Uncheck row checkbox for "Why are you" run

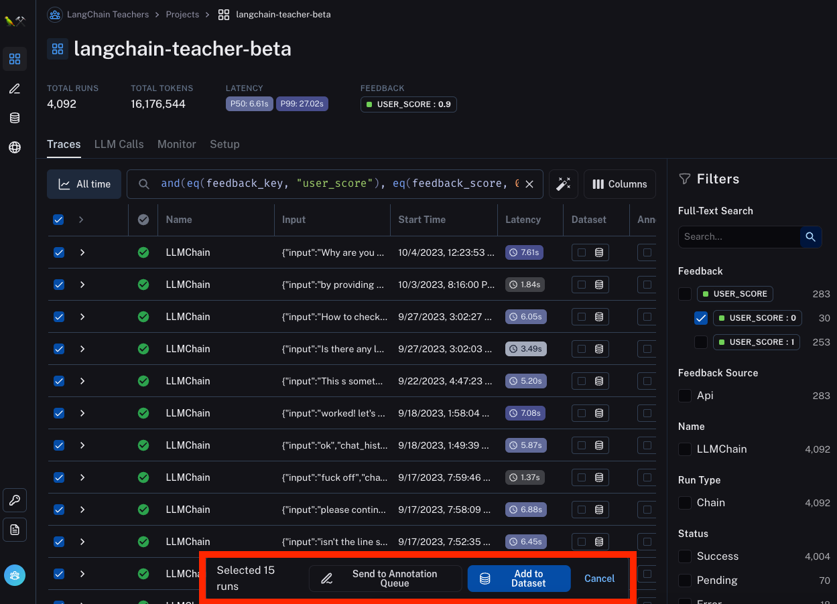point(59,252)
